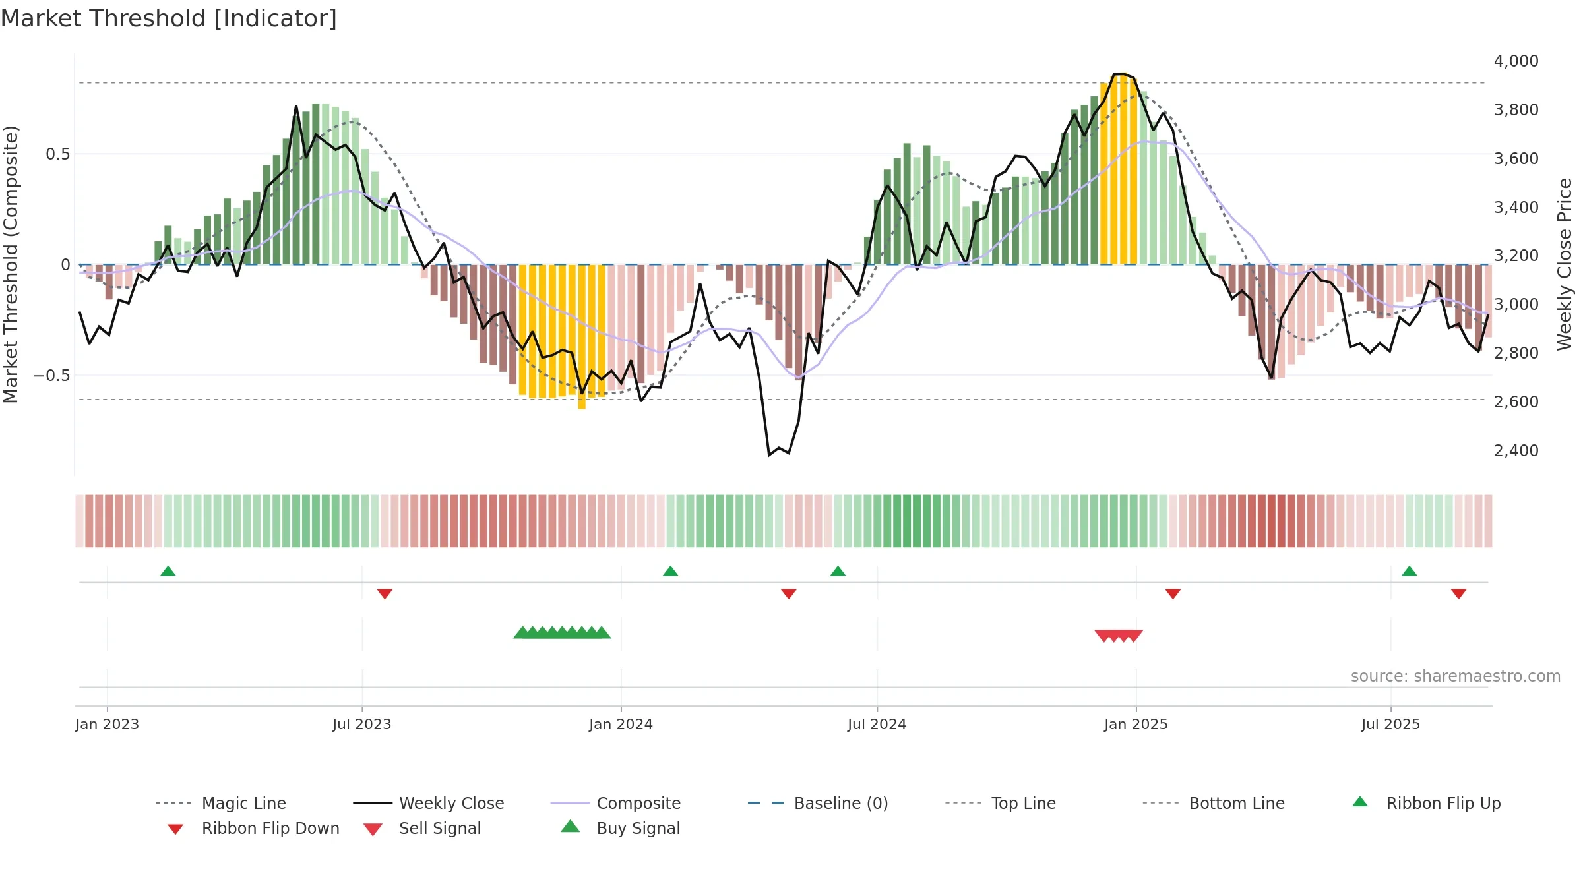Toggle Magic Line legend entry
The height and width of the screenshot is (890, 1583).
pyautogui.click(x=221, y=803)
